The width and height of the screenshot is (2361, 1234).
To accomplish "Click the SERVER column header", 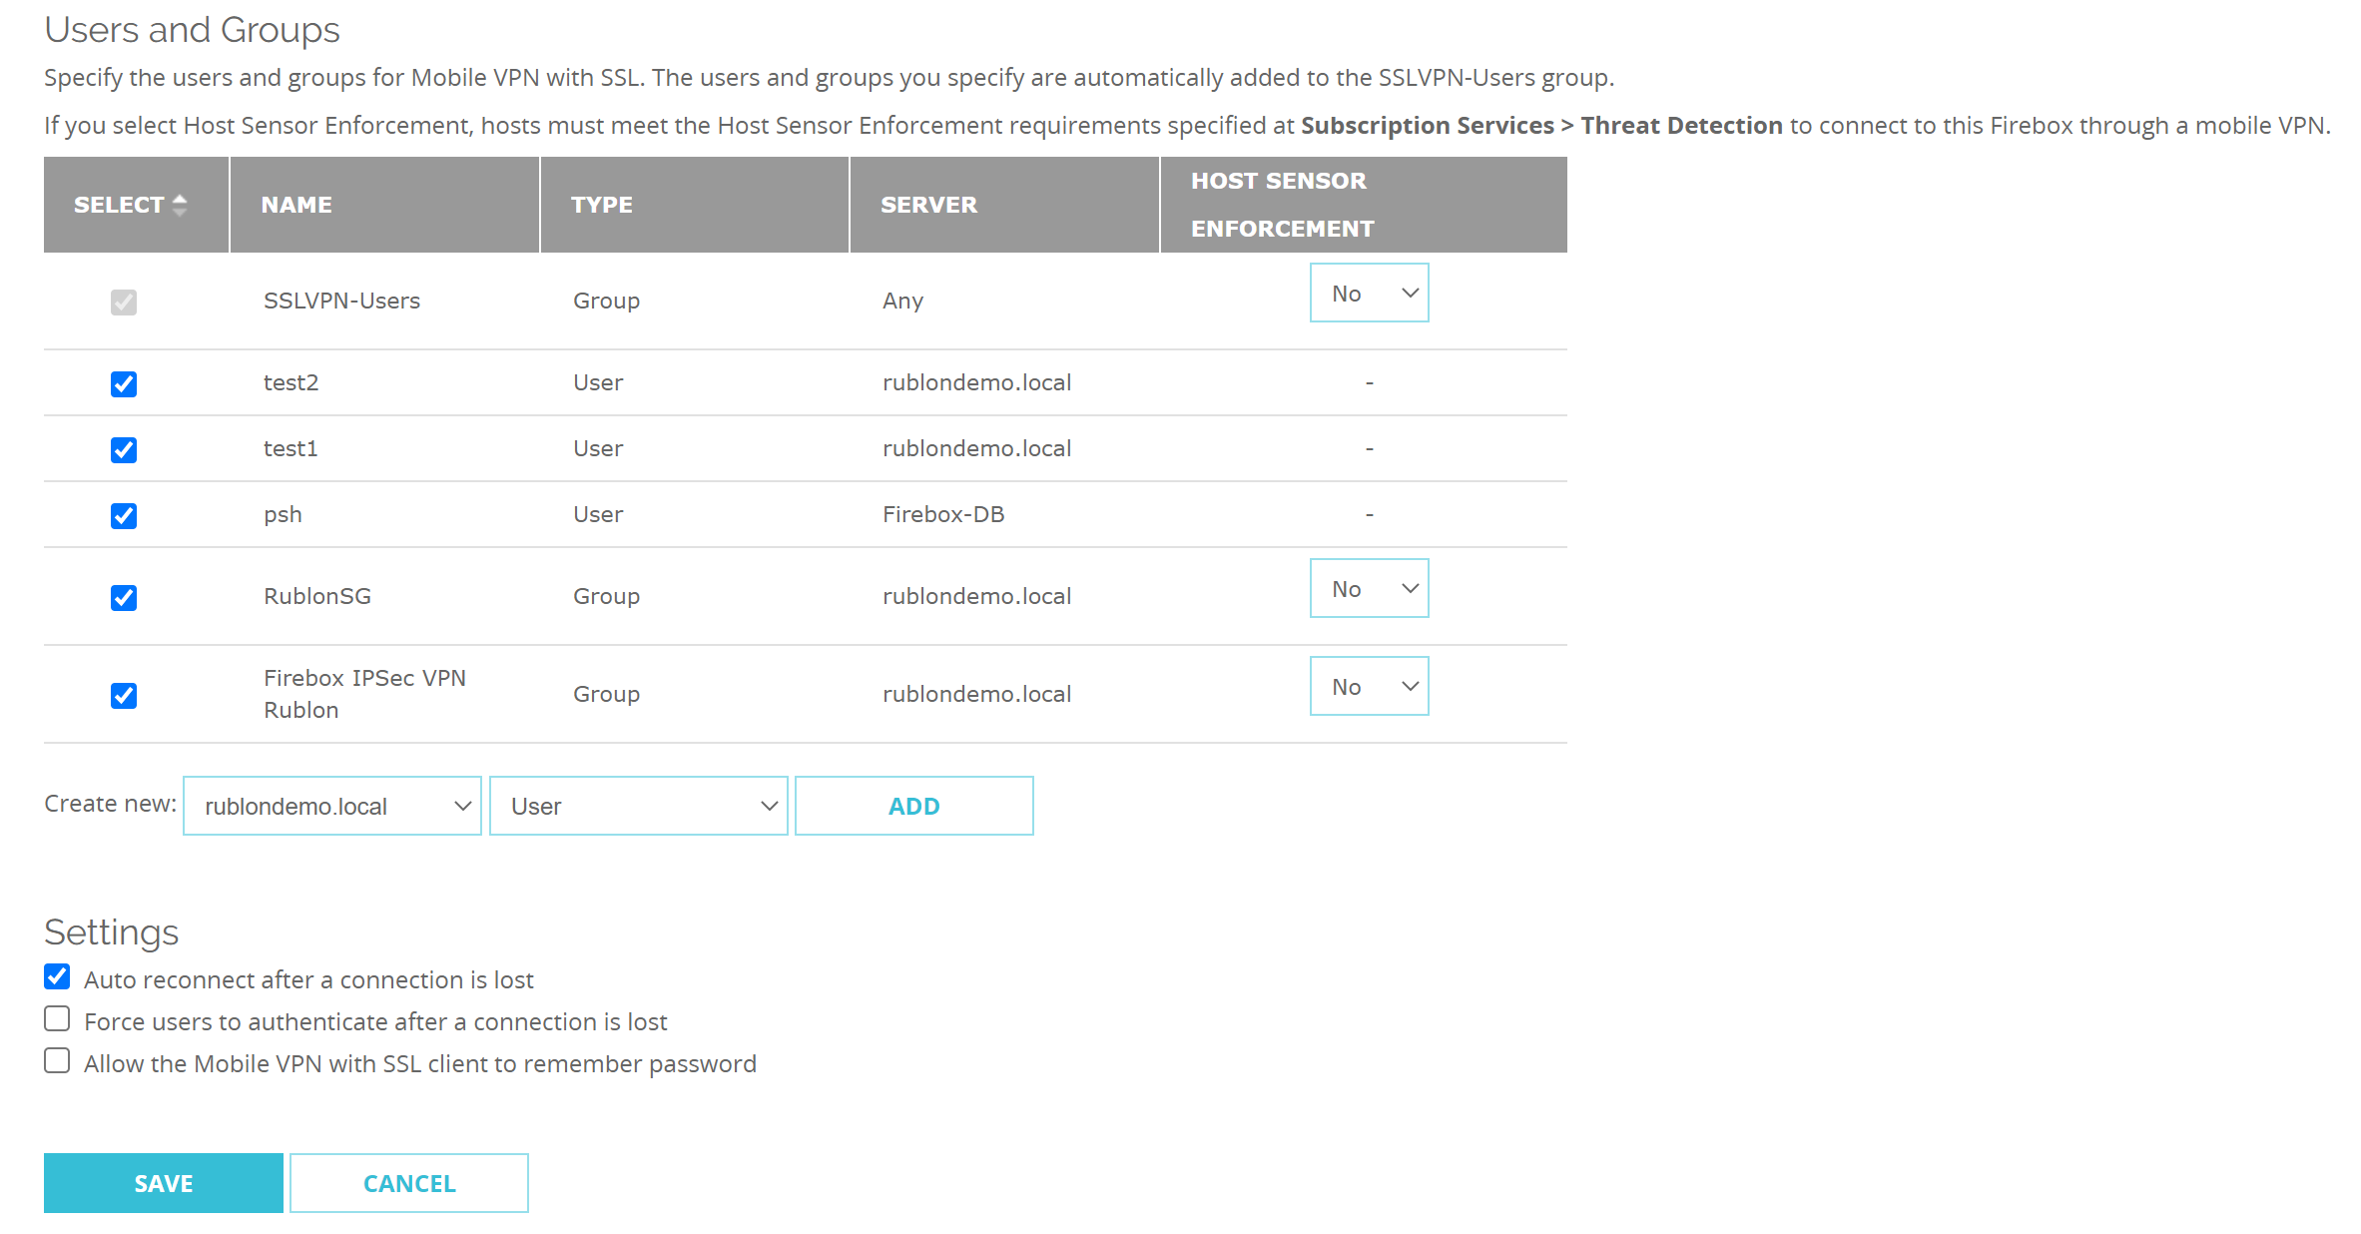I will point(928,205).
